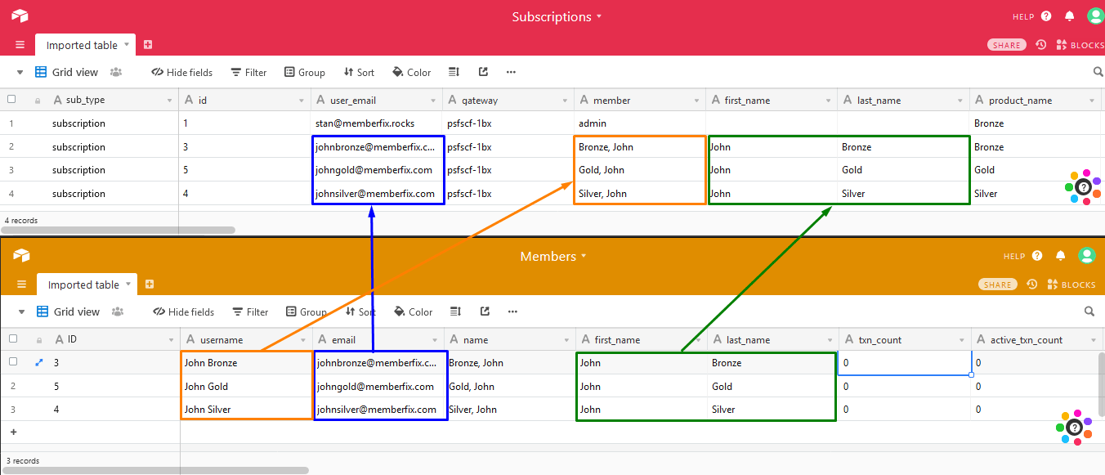Add a new table in Subscriptions base

(148, 45)
